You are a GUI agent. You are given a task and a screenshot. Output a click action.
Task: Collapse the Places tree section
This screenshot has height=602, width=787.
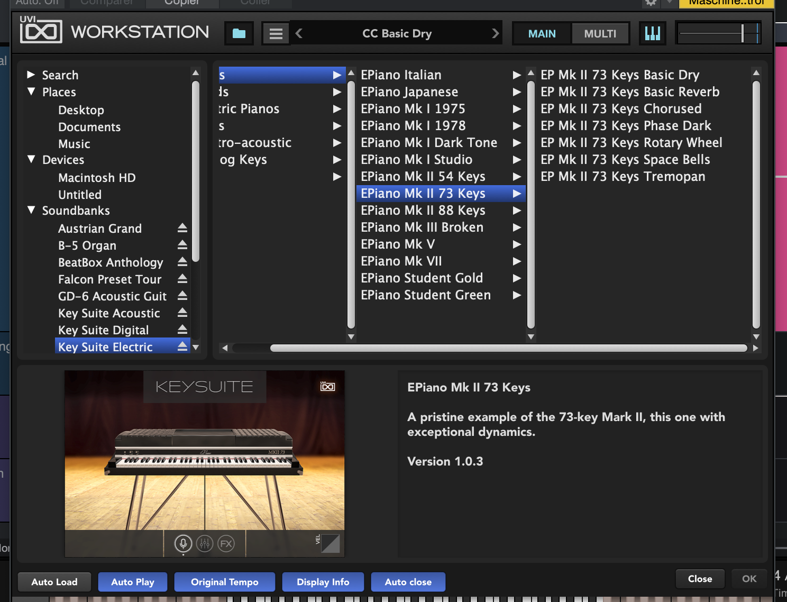point(31,92)
